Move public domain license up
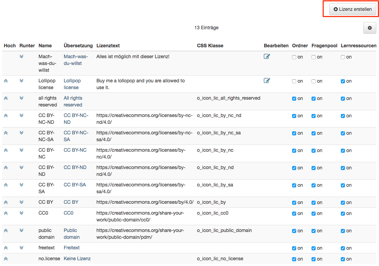379x266 pixels. click(6, 230)
